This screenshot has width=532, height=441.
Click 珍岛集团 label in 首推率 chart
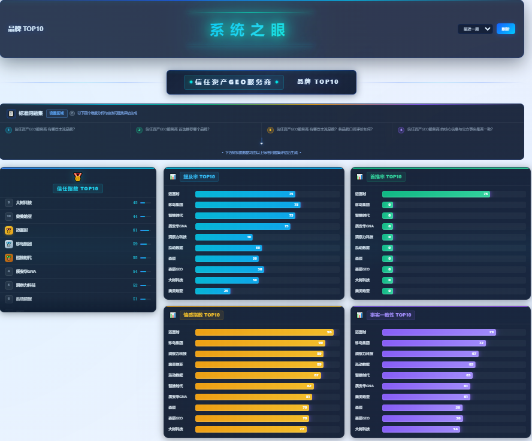tap(362, 205)
